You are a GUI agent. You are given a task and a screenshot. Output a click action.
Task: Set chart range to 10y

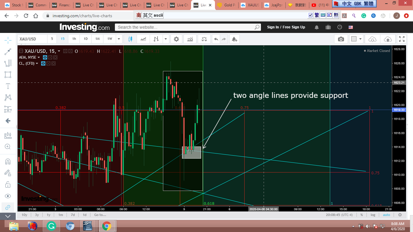[x=24, y=215]
